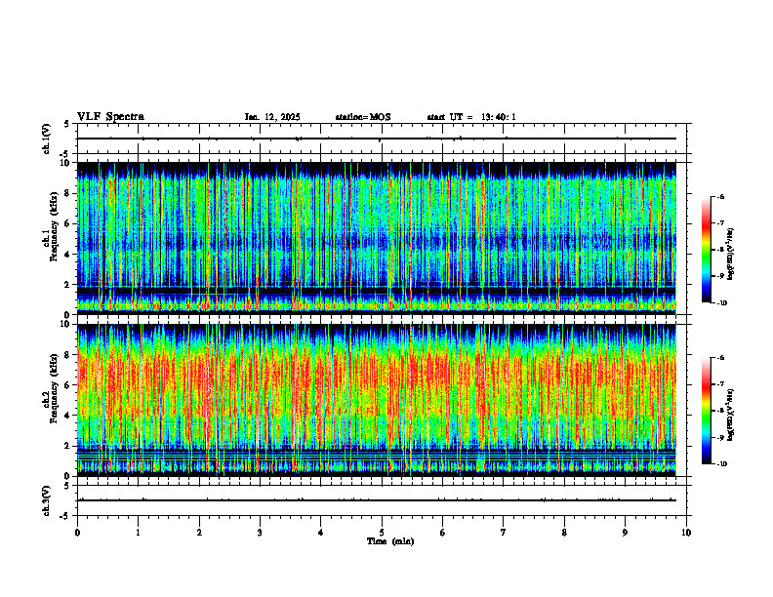This screenshot has height=597, width=773.
Task: Click the 6 kHz tick of ch.2 frequency axis
Action: click(x=68, y=385)
